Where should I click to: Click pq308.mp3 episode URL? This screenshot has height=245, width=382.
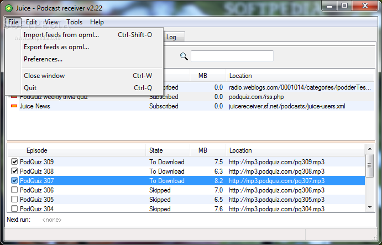277,171
